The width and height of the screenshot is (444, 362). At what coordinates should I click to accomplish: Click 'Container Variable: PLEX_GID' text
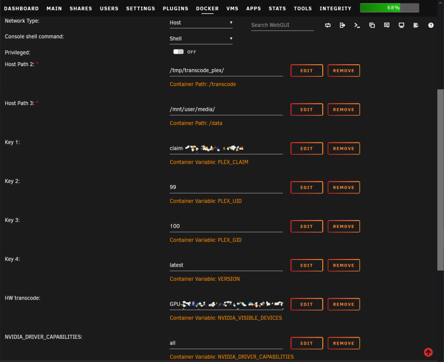(x=206, y=240)
